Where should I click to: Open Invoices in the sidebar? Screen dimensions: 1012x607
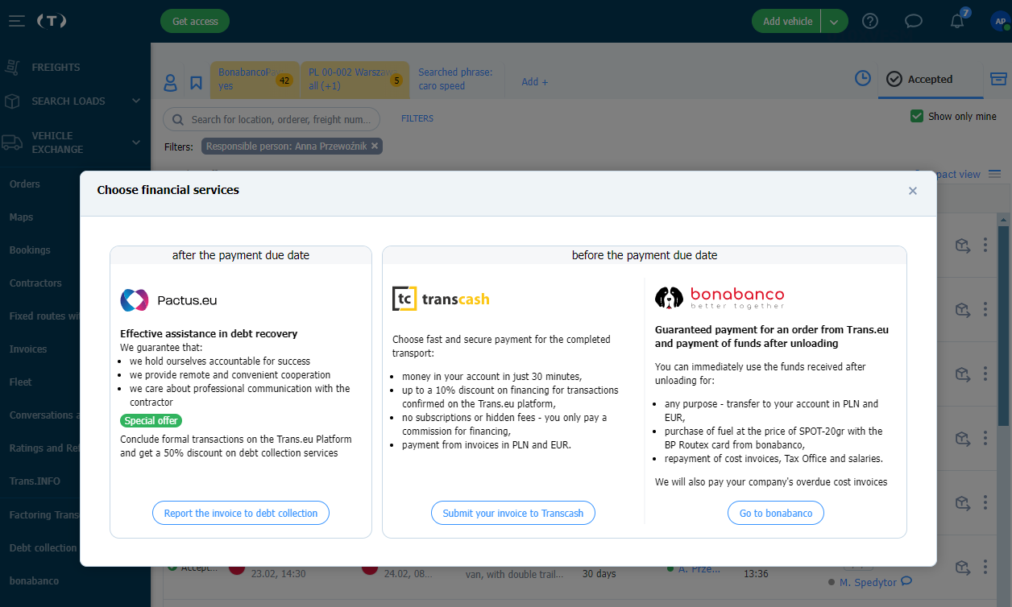tap(28, 349)
